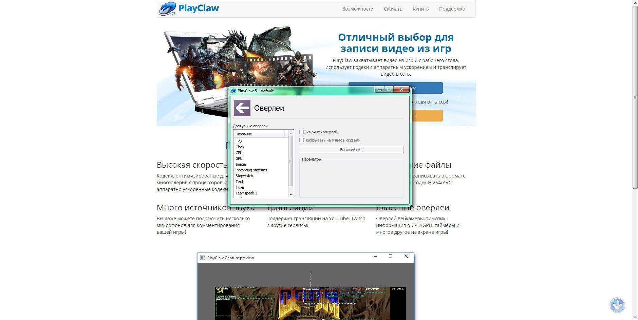Image resolution: width=638 pixels, height=320 pixels.
Task: Click the browser page scroll up arrow
Action: pyautogui.click(x=635, y=3)
